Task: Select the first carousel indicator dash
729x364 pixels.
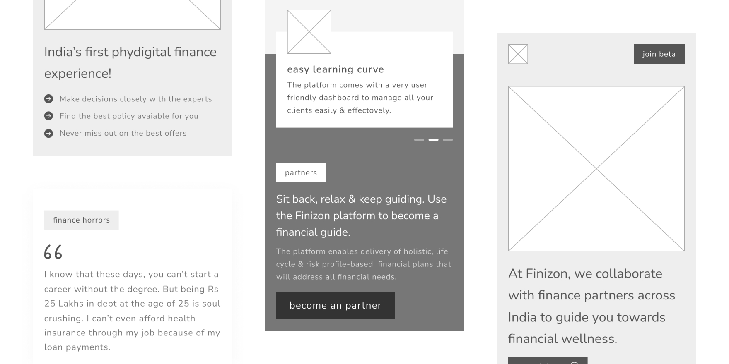Action: (x=419, y=140)
